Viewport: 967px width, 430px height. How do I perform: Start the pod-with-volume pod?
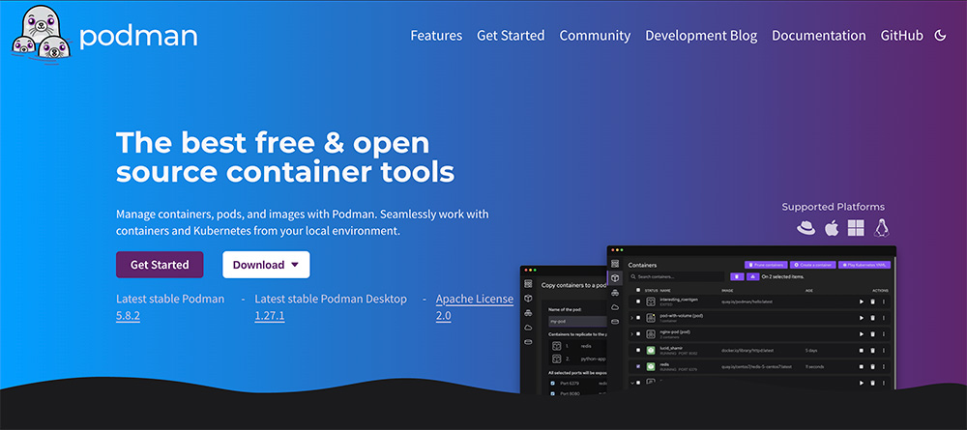click(x=862, y=318)
